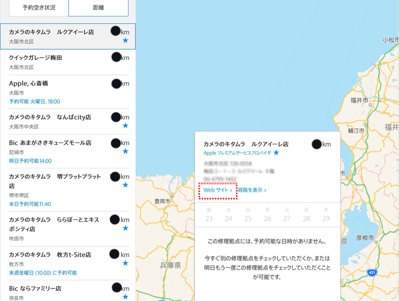Click star icon for Bic あまがさきキューズモール店
Viewport: 399px width, 301px height.
pyautogui.click(x=126, y=151)
